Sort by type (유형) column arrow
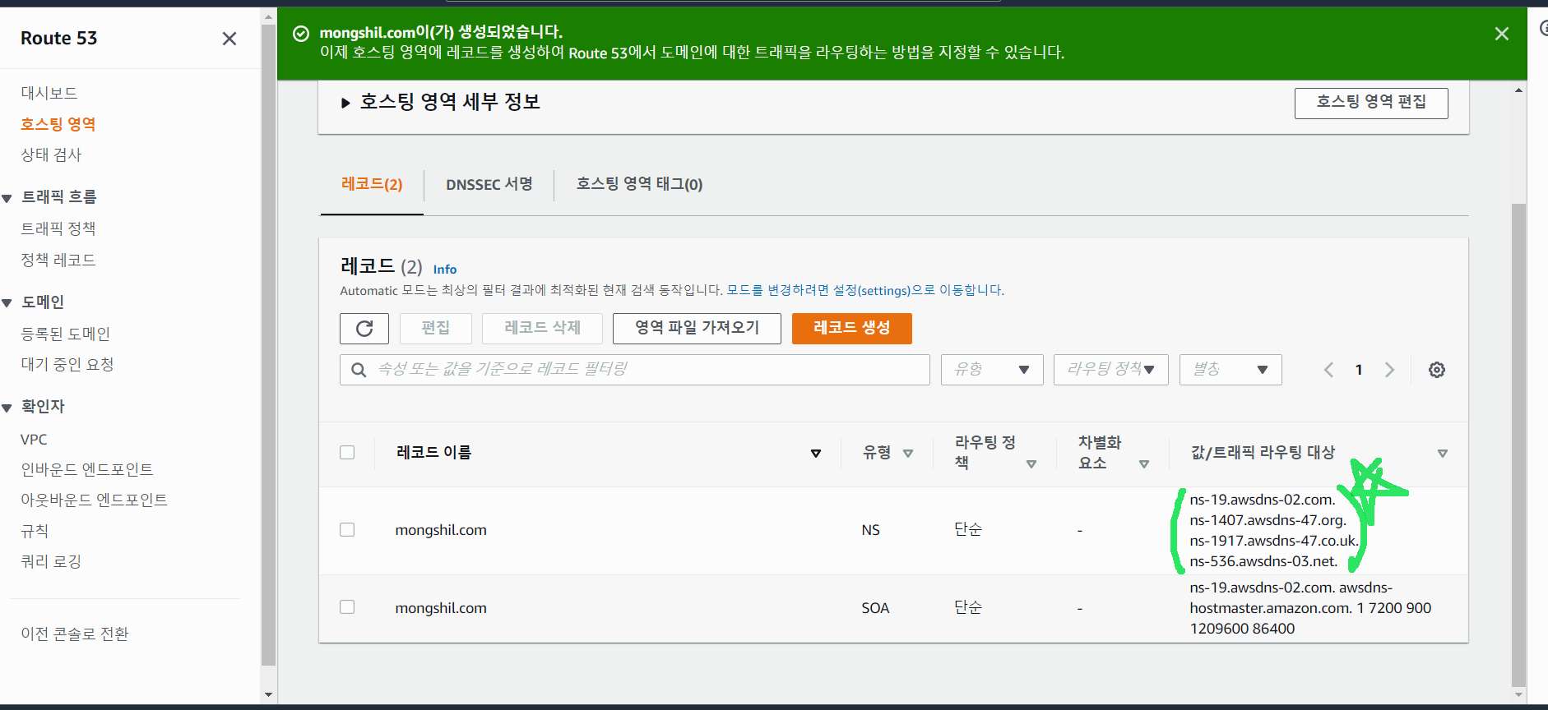The image size is (1548, 710). click(x=908, y=454)
